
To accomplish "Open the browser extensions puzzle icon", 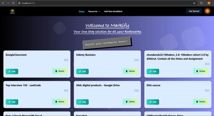I will pos(201,3).
